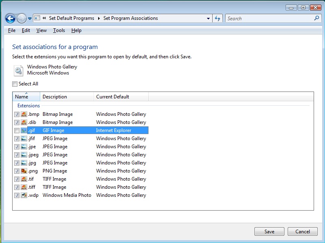Screen dimensions: 325x243
Task: Select the Windows Media Photo description text
Action: point(67,195)
